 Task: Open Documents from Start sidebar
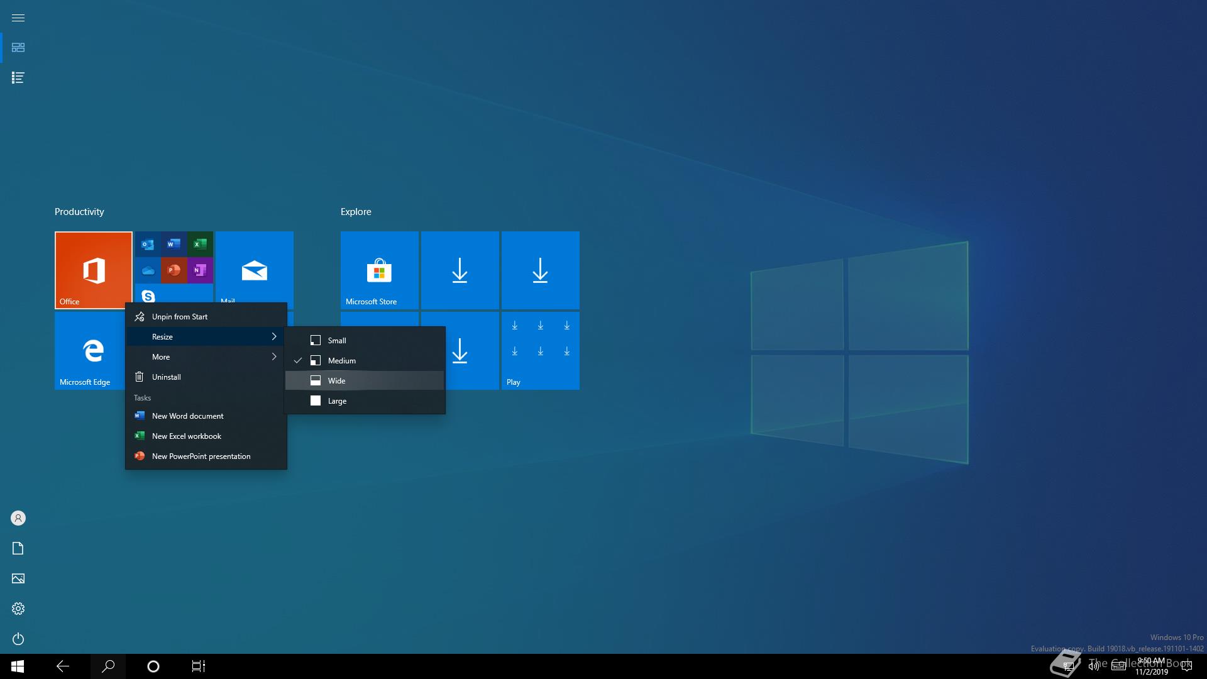[18, 548]
